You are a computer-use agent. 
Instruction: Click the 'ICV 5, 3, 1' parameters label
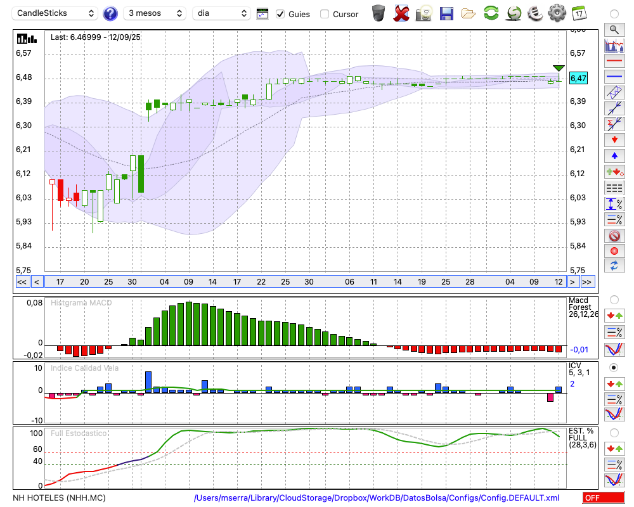coord(579,369)
